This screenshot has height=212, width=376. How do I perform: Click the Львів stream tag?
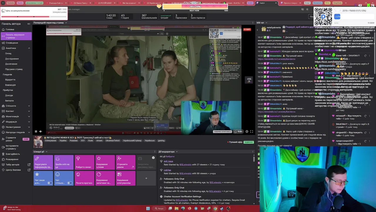pyautogui.click(x=90, y=140)
